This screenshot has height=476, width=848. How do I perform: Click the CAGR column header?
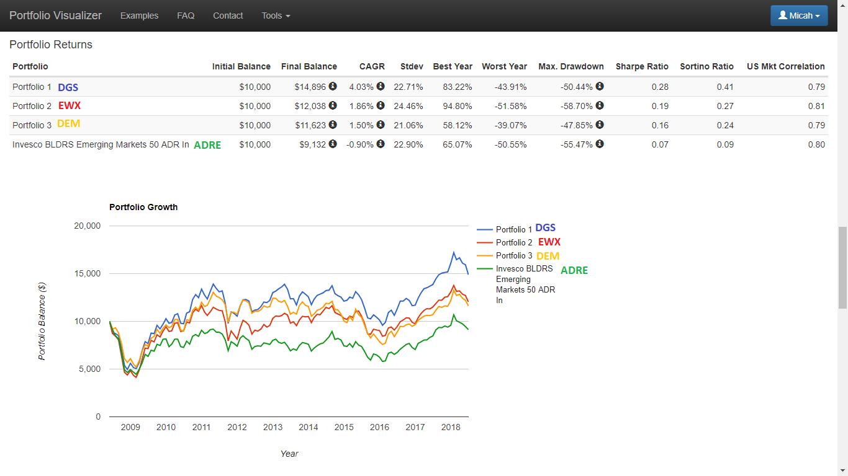[372, 66]
